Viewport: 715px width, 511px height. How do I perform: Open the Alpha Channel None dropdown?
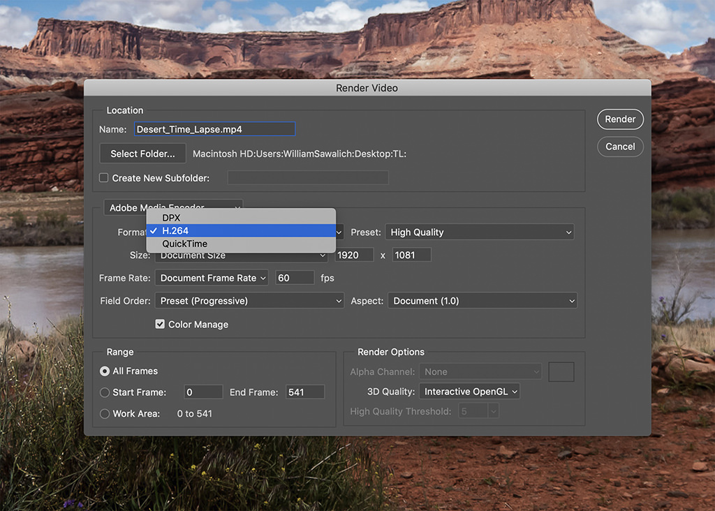(x=480, y=371)
